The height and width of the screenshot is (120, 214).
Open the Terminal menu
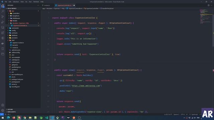coord(36,2)
